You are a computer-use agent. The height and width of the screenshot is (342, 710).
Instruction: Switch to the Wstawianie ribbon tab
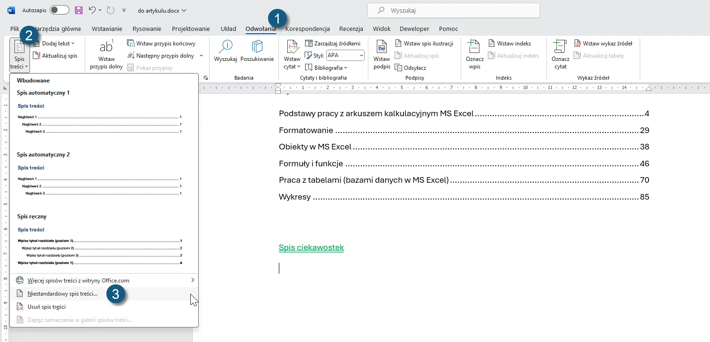(x=107, y=29)
